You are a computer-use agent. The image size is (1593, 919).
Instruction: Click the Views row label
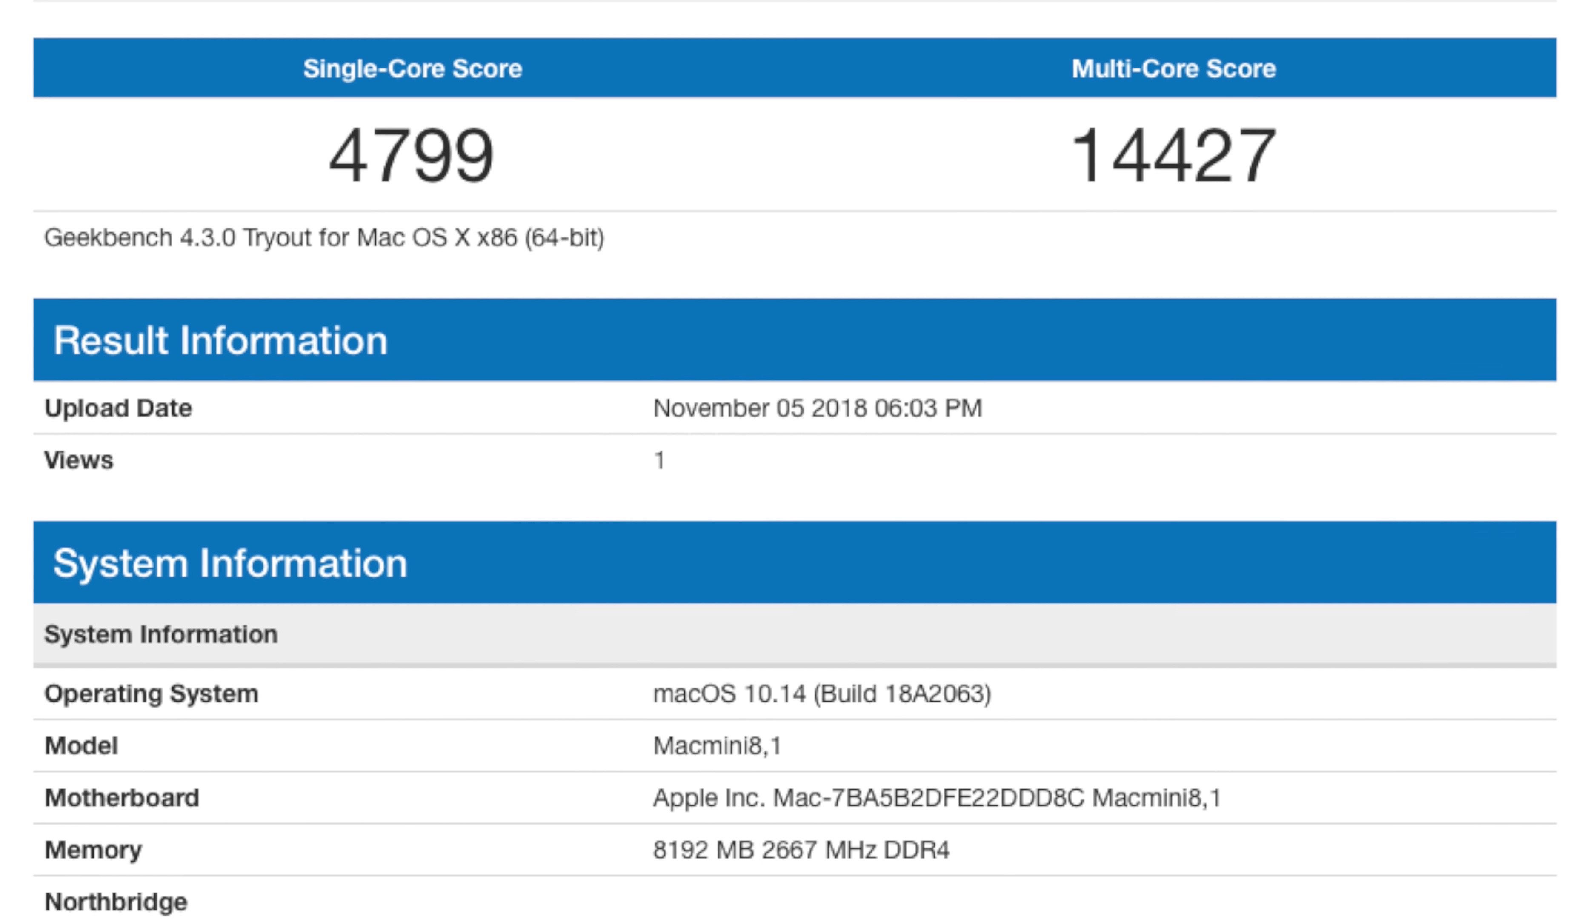click(x=79, y=461)
